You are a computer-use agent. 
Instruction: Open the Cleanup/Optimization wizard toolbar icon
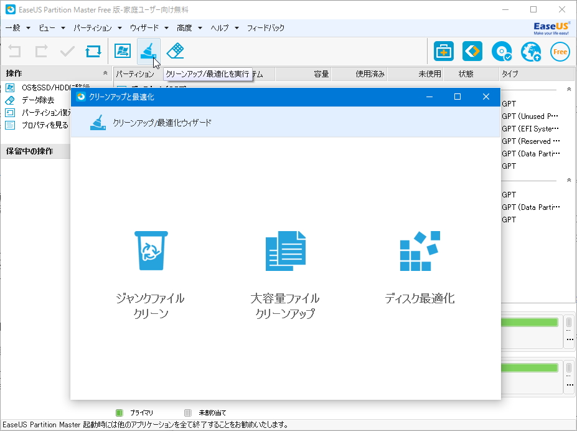coord(149,52)
